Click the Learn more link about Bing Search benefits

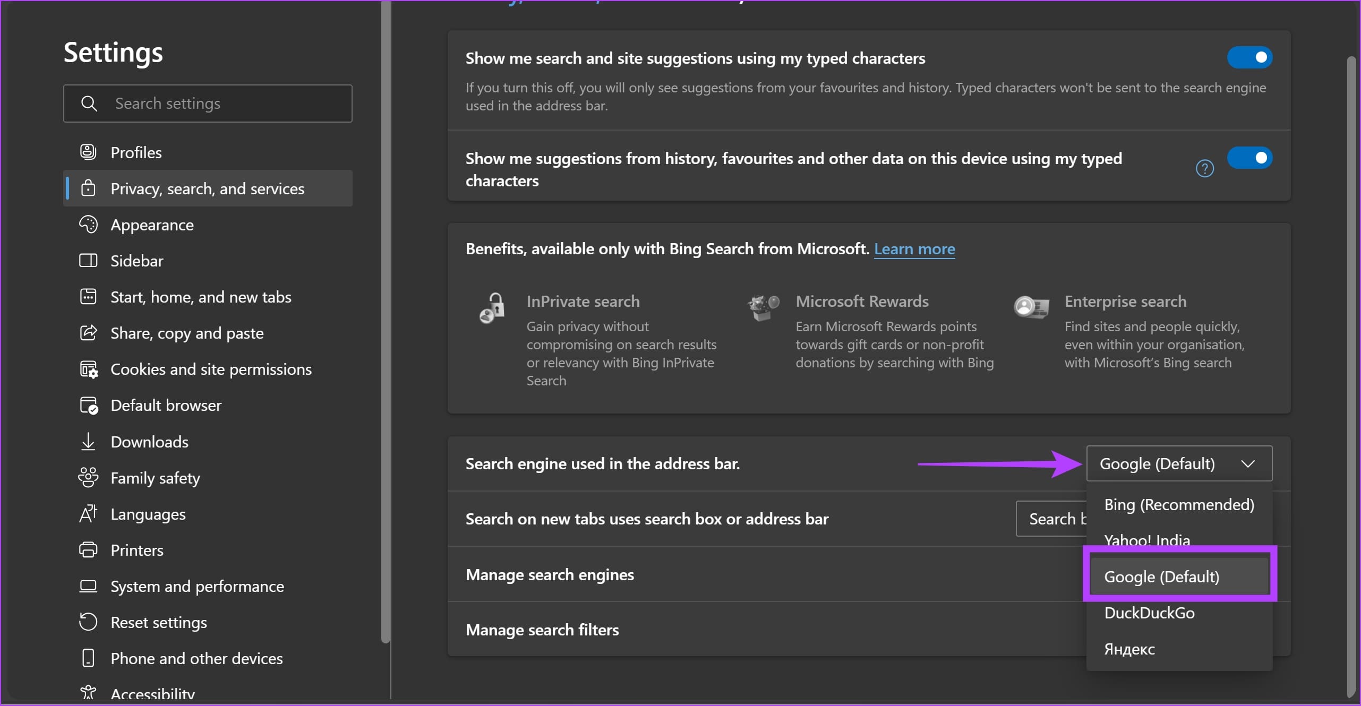point(914,249)
